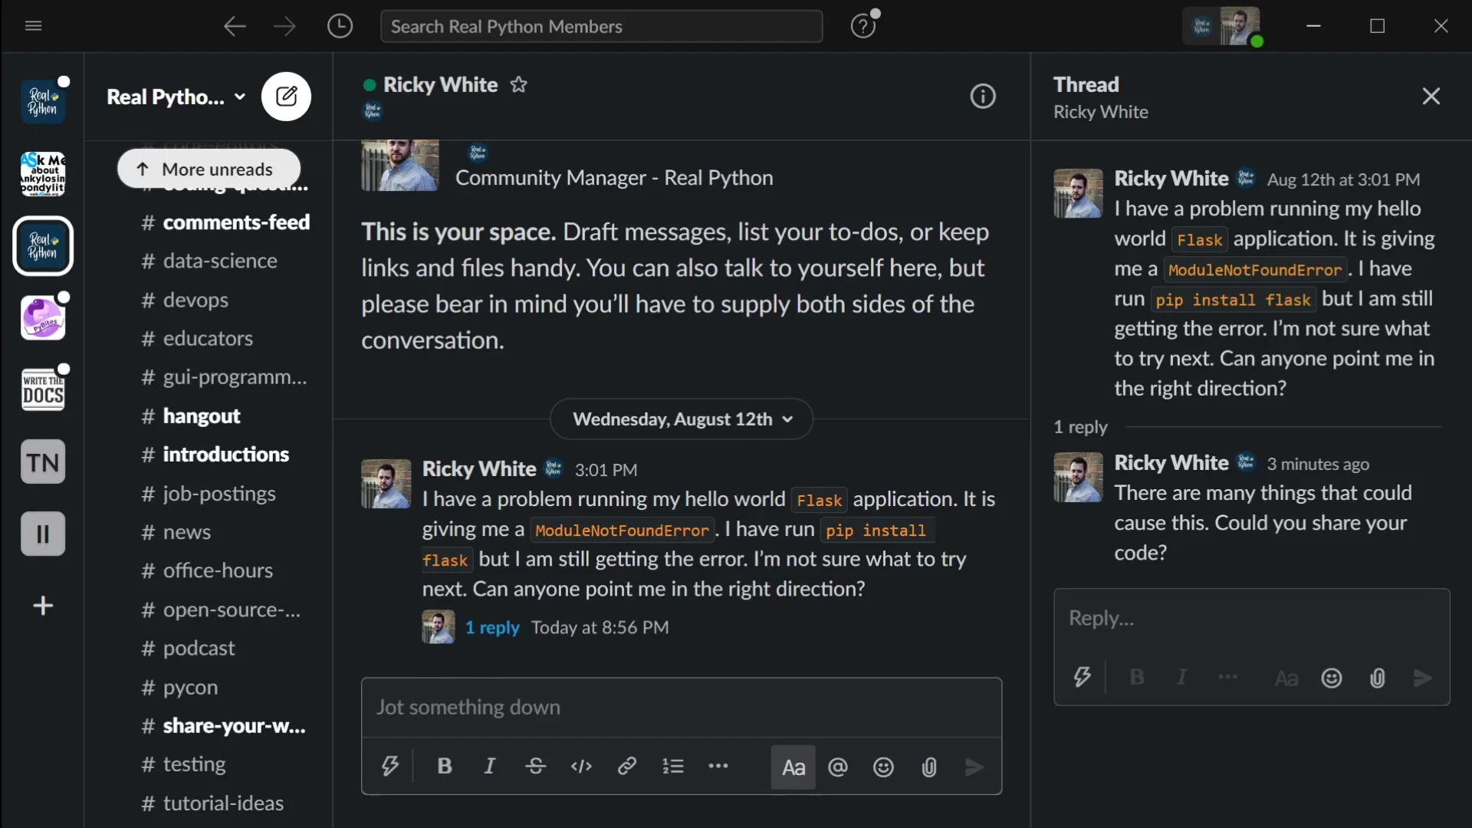1472x828 pixels.
Task: Open the 1 reply thread link
Action: pyautogui.click(x=491, y=627)
